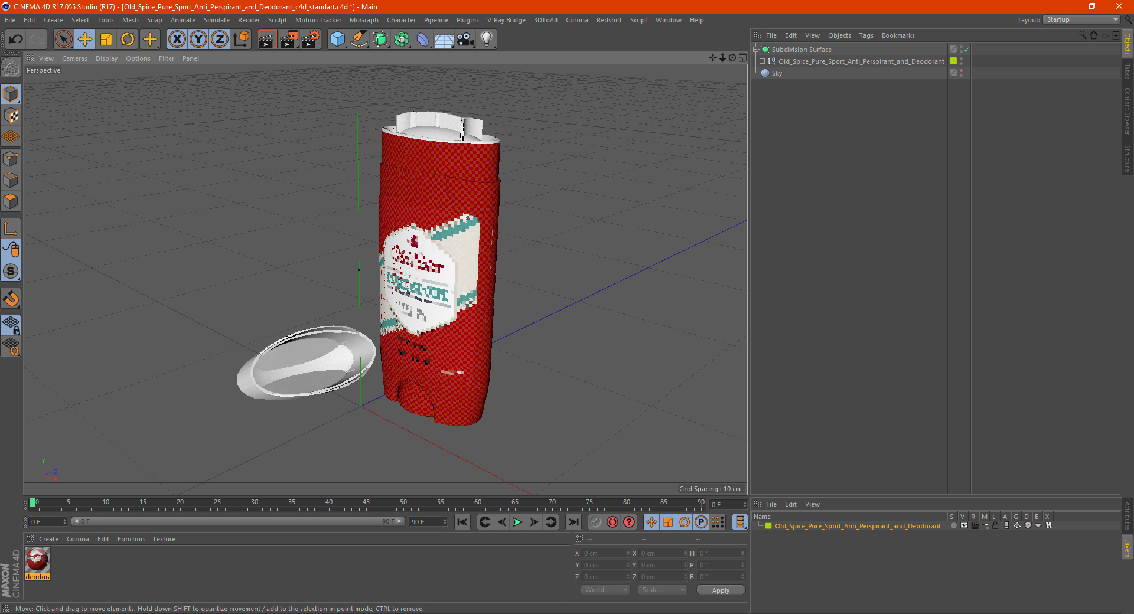The width and height of the screenshot is (1134, 614).
Task: Toggle Z axis lock
Action: (220, 40)
